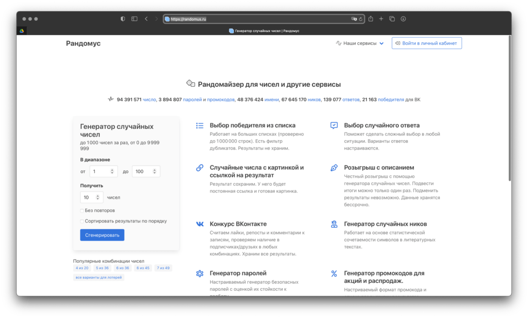
Task: Click the checkmark bubble icon for Выбор случайного ответа
Action: (x=334, y=125)
